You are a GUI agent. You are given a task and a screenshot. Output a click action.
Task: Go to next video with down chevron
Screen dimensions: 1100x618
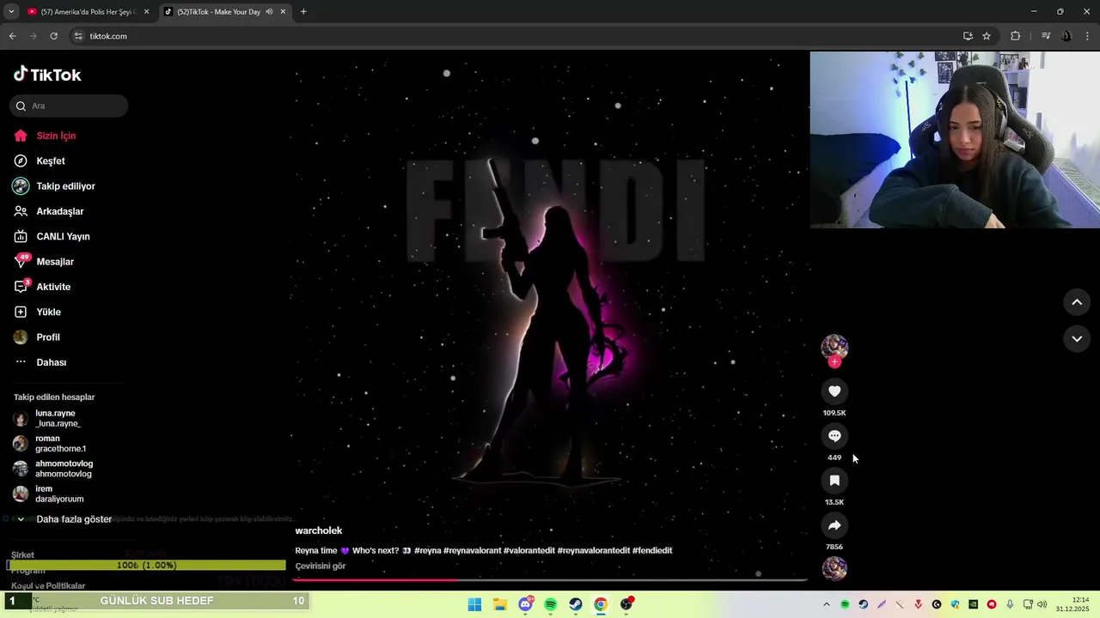pyautogui.click(x=1077, y=339)
